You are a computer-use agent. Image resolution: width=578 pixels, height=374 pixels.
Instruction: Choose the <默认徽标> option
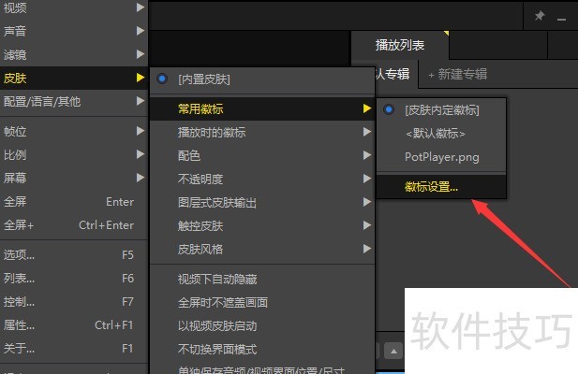441,134
